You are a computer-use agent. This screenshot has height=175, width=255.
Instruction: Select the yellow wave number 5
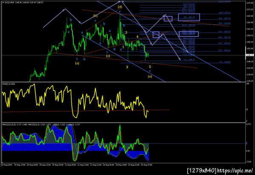[x=150, y=67]
